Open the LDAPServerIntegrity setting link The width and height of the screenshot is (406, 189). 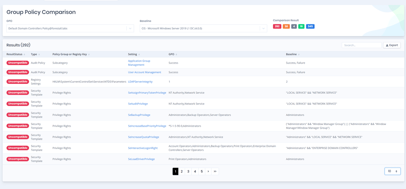tap(140, 82)
